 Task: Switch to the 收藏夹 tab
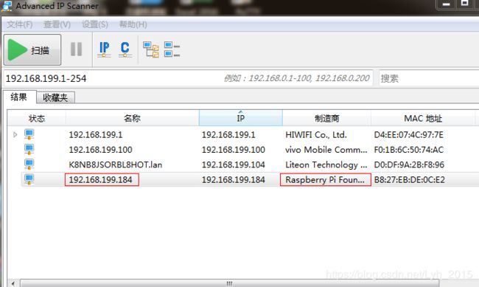(x=55, y=97)
